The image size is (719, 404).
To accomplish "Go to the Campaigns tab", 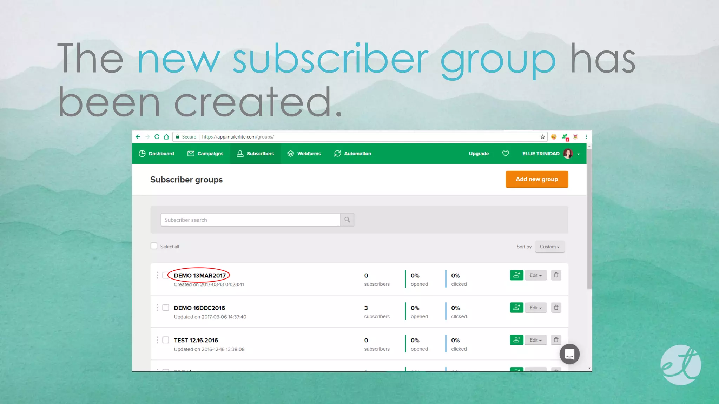I will (205, 153).
